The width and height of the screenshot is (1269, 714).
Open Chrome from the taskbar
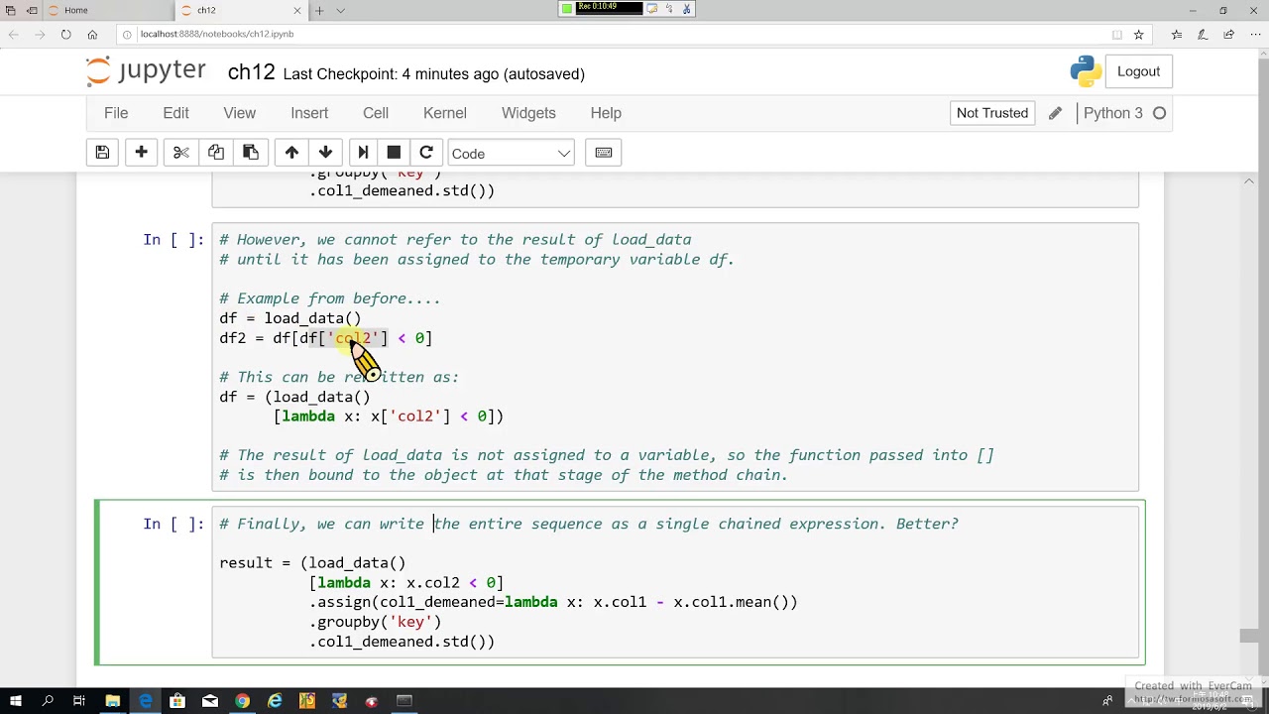tap(242, 701)
